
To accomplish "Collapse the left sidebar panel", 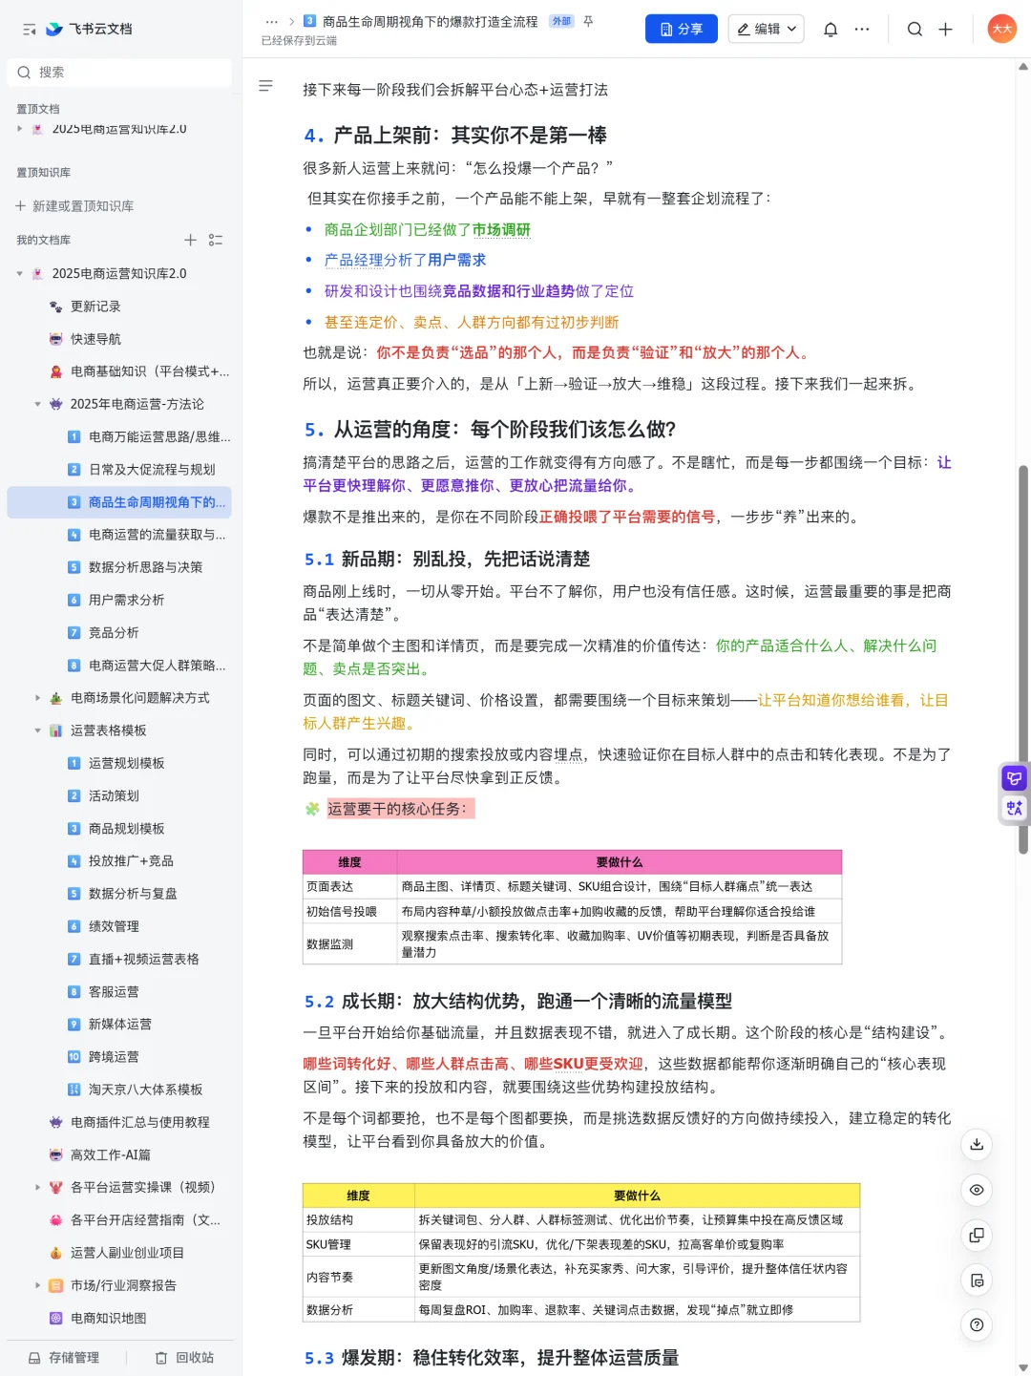I will pyautogui.click(x=29, y=30).
